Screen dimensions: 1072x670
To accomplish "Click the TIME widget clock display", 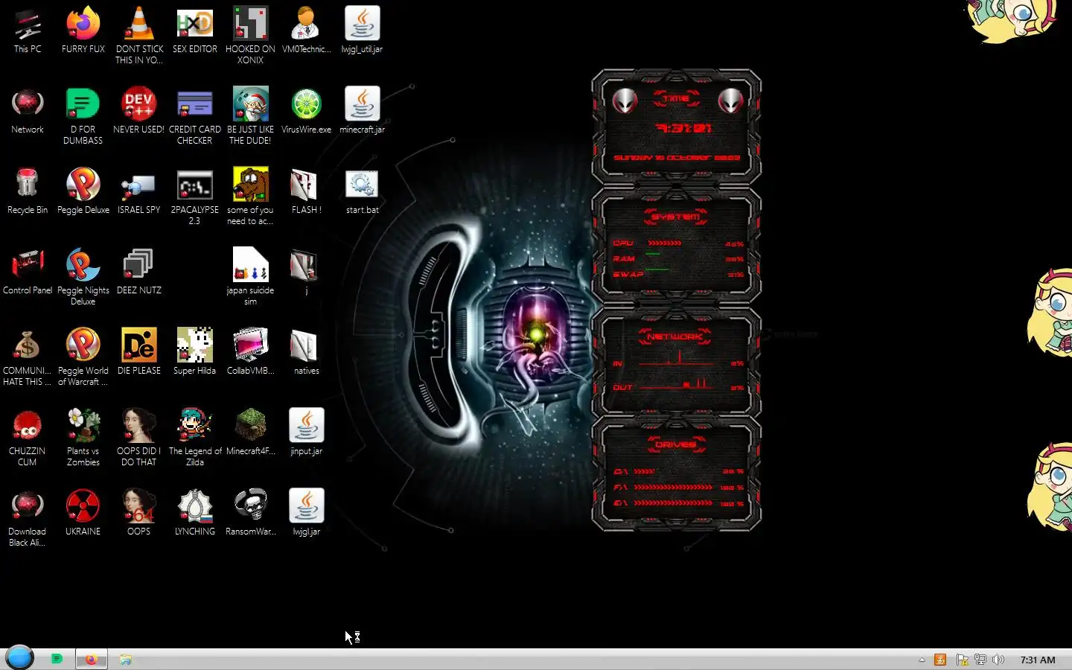I will (x=683, y=128).
